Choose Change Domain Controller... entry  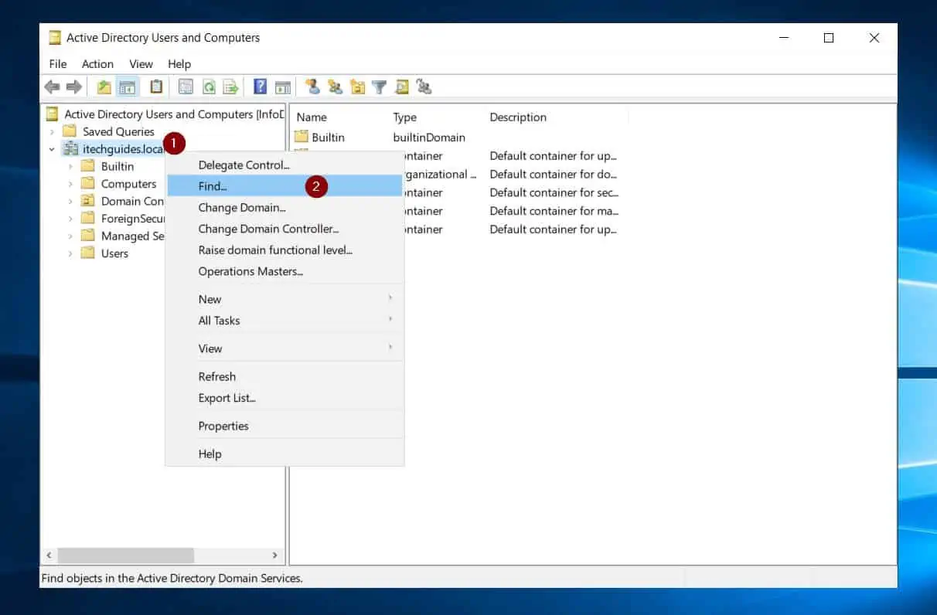coord(285,229)
